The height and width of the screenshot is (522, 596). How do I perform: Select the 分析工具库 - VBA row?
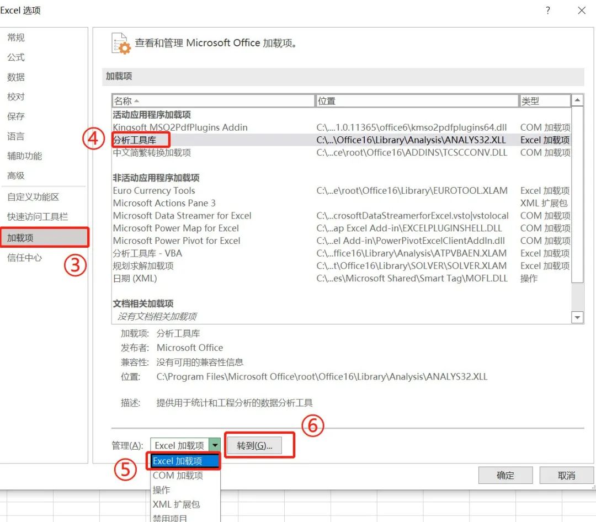(x=342, y=253)
